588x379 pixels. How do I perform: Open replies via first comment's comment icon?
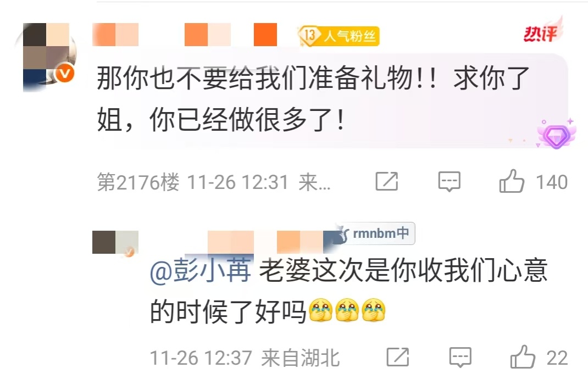450,182
